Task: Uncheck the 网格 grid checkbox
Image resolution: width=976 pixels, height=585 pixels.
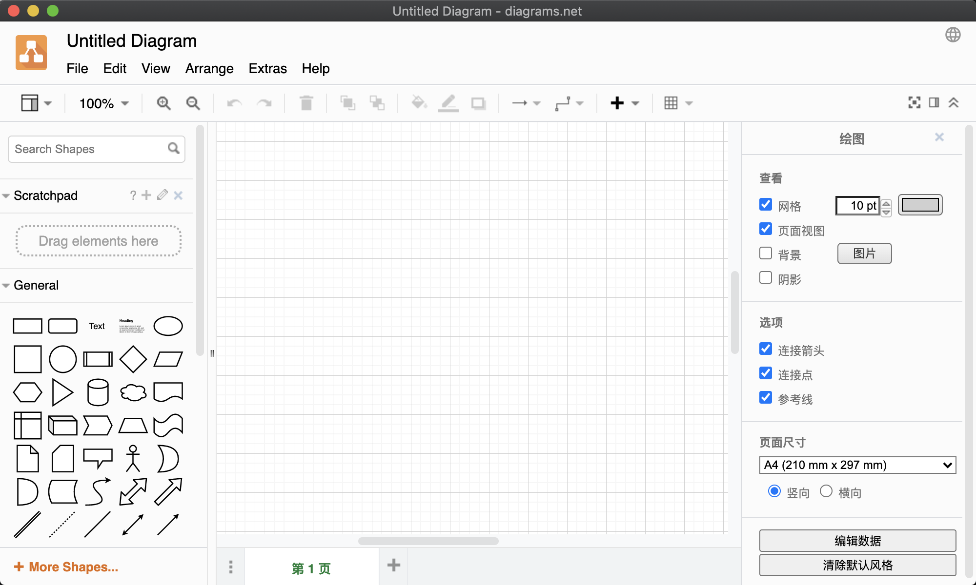Action: point(766,205)
